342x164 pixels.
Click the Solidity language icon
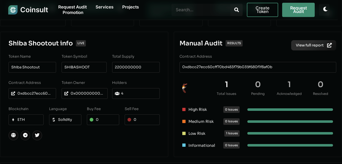(x=54, y=120)
